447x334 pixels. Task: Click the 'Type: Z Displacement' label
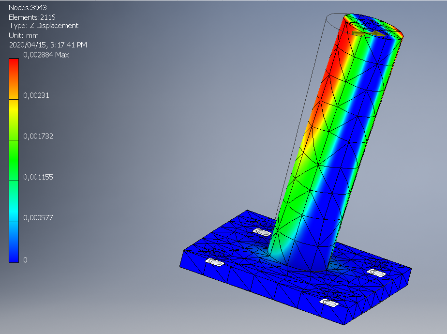tap(44, 26)
